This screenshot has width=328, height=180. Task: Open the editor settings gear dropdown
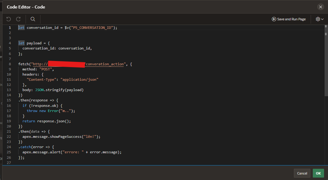319,19
